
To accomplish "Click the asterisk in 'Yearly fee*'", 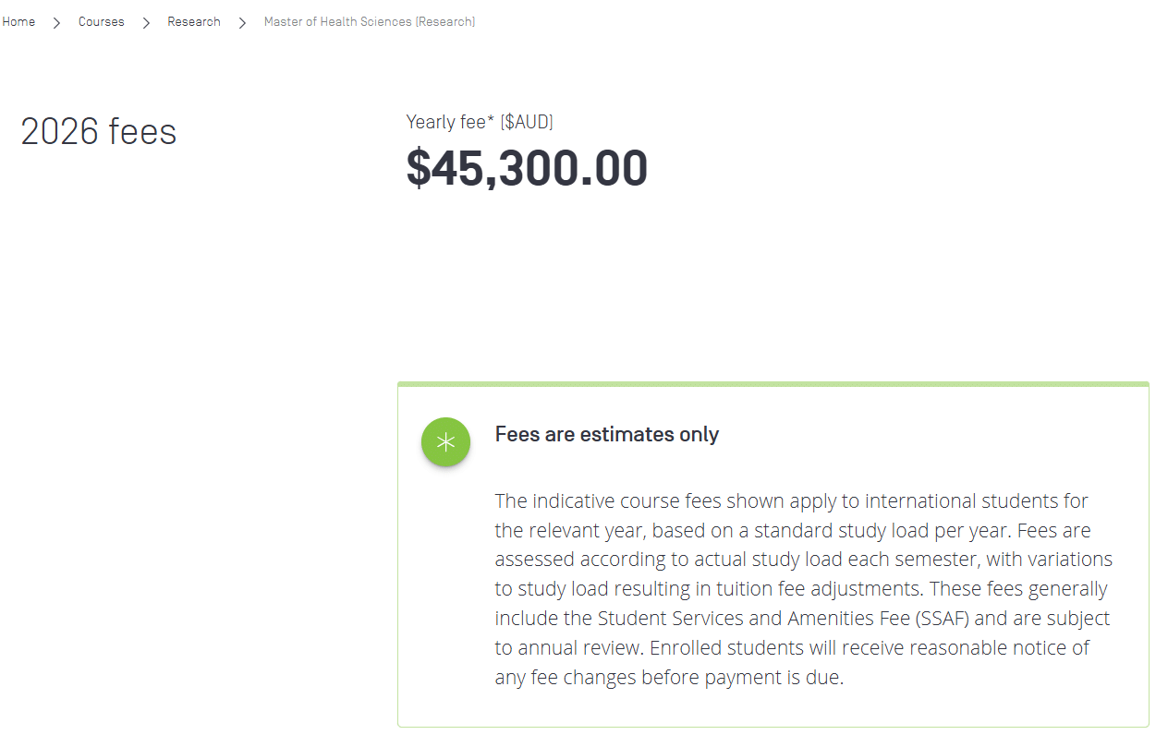I will click(491, 120).
